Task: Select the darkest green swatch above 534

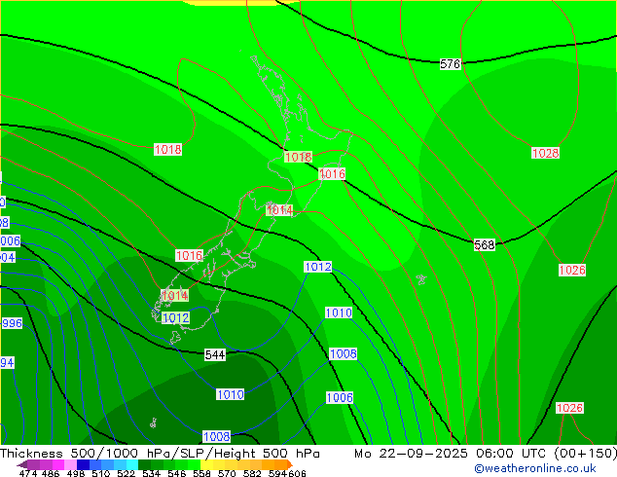Action: click(x=144, y=464)
